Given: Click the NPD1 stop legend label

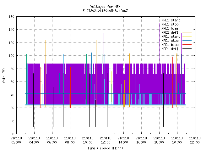Looking at the screenshot, I should tap(170, 41).
